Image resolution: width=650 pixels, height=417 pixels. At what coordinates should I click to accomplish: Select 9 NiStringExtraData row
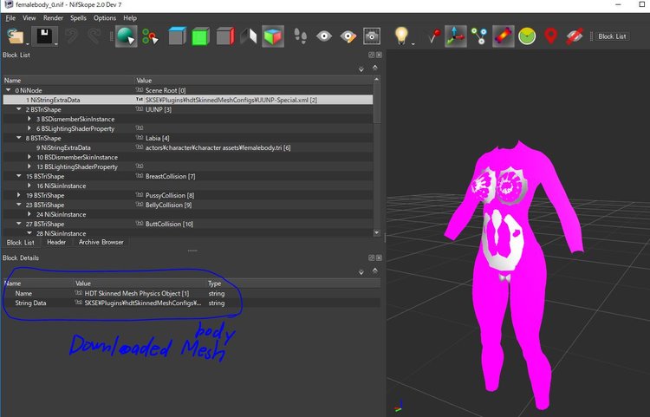tap(188, 147)
